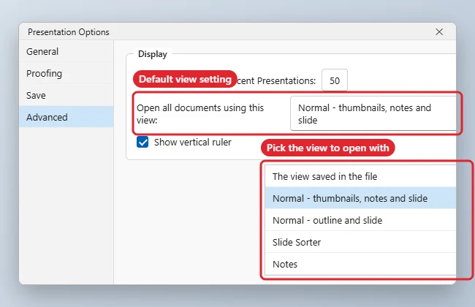Open the Proofing options category

click(66, 73)
